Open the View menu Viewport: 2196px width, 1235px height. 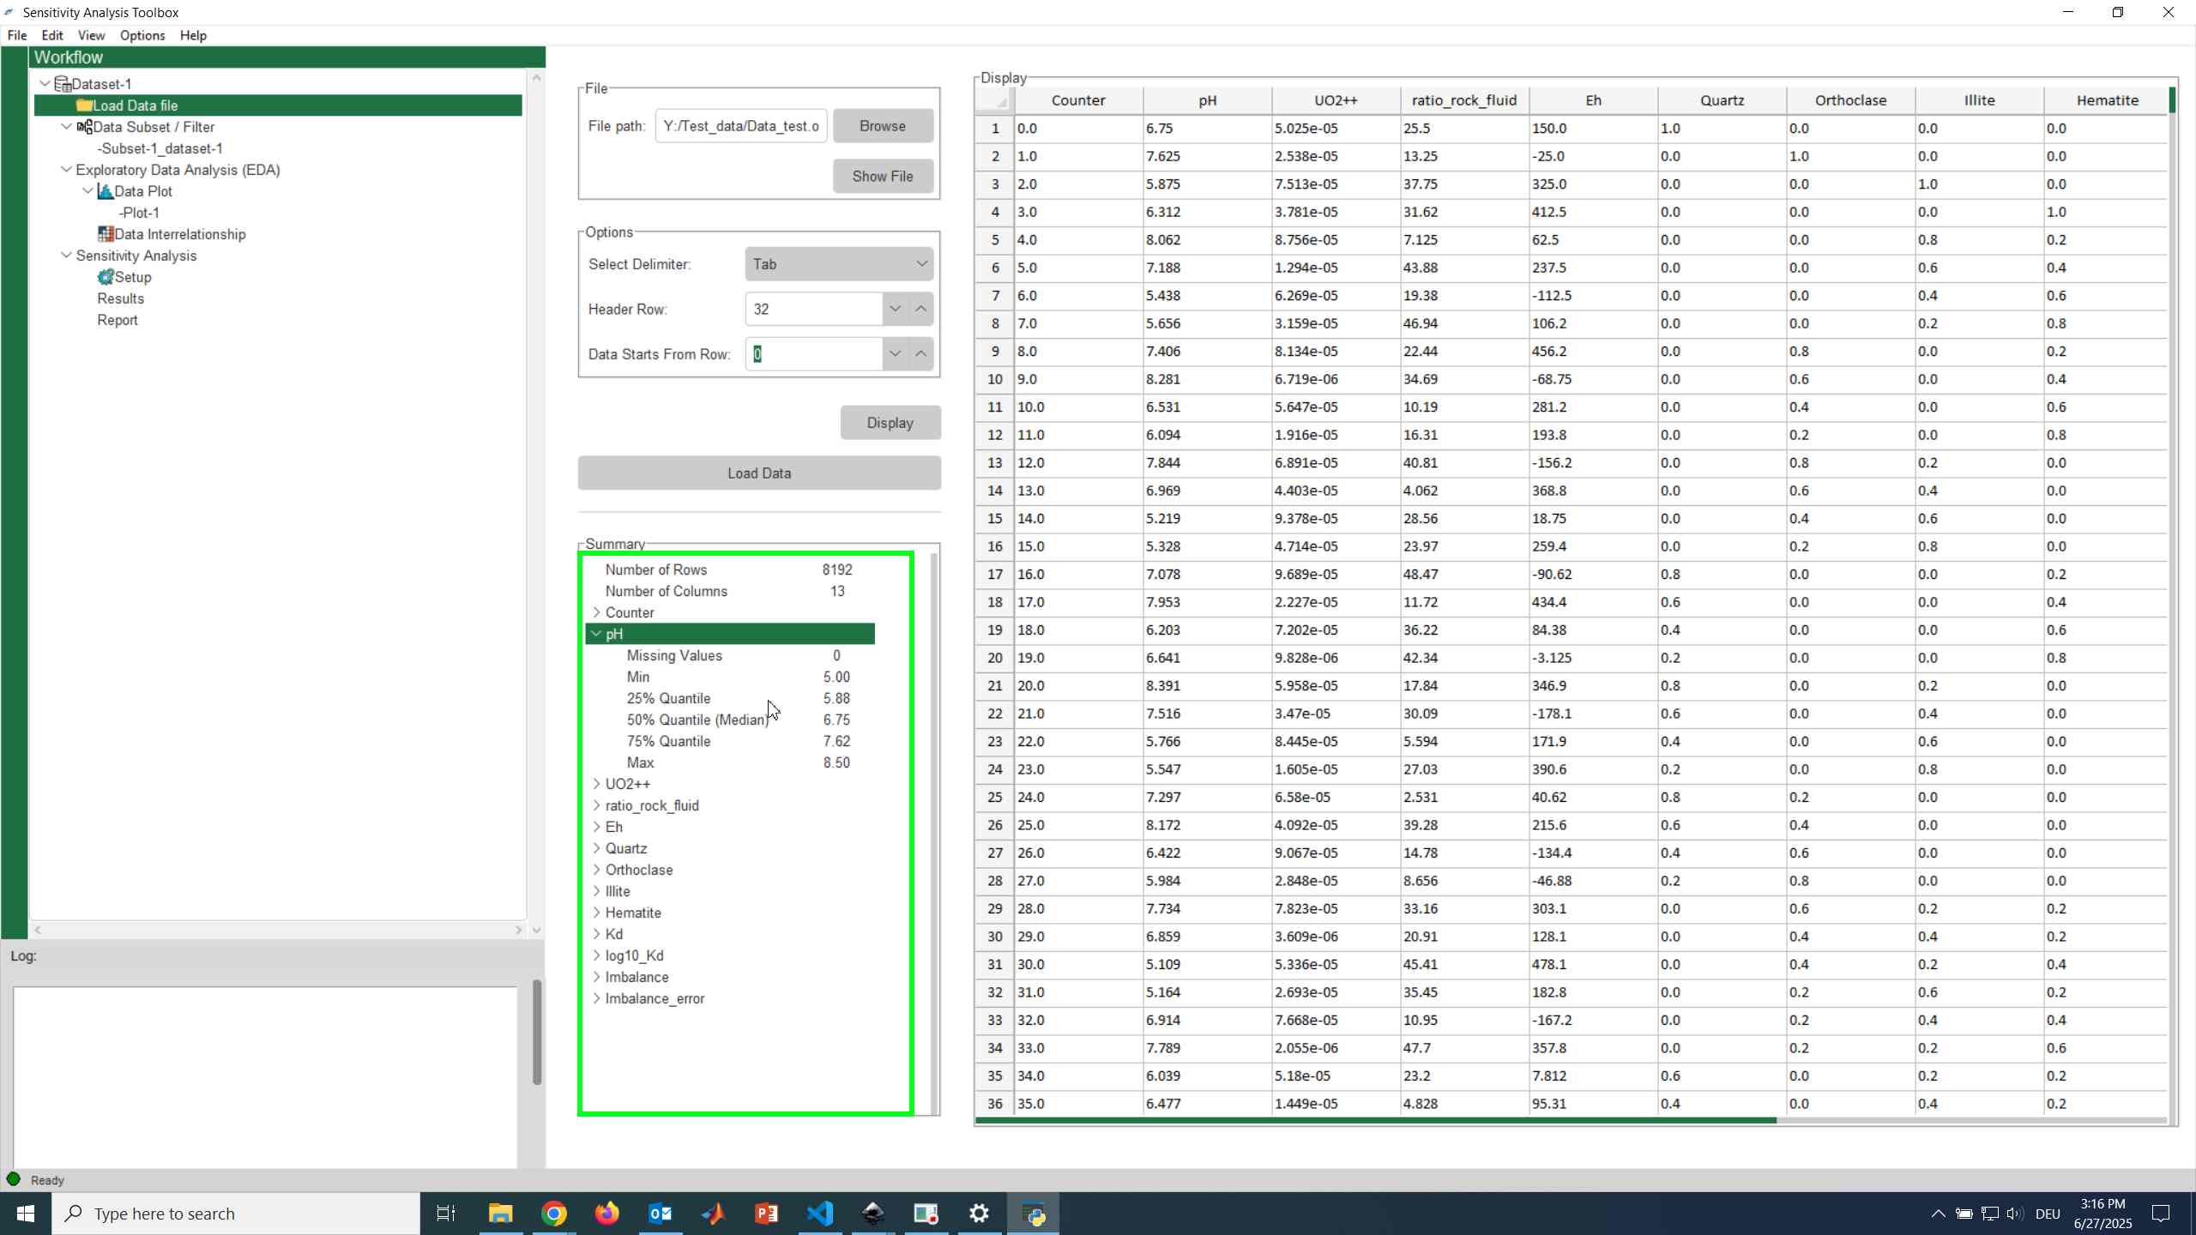[x=91, y=35]
